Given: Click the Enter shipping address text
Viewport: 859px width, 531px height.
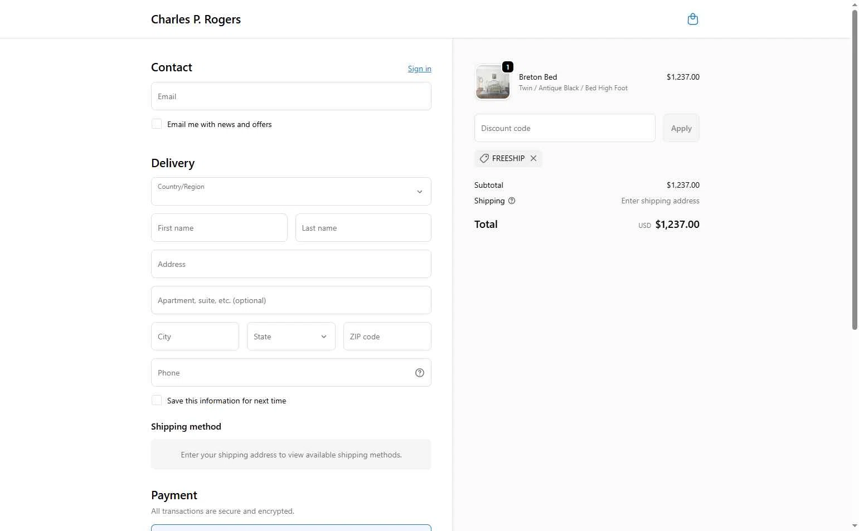Looking at the screenshot, I should point(660,201).
